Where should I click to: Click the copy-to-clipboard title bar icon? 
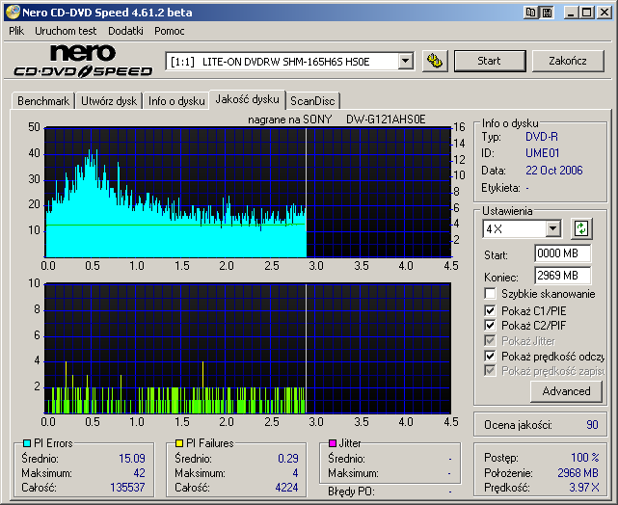531,13
